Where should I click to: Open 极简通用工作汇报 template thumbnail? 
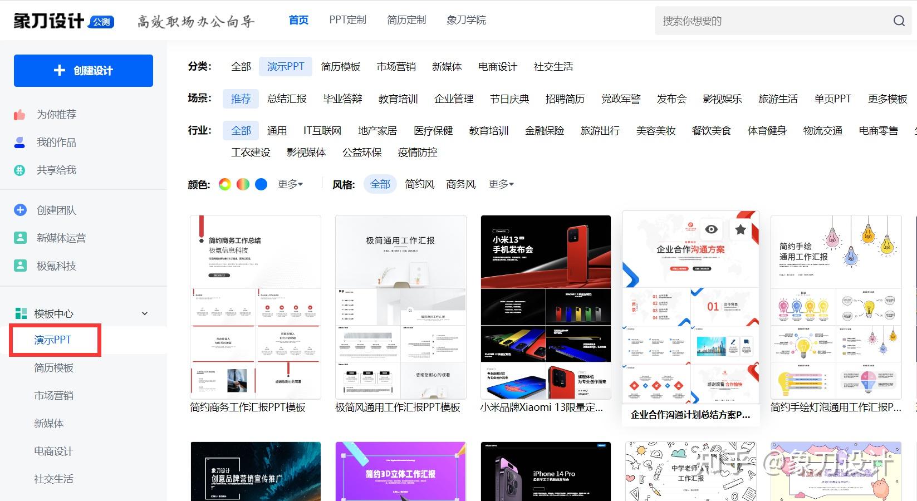pos(401,307)
